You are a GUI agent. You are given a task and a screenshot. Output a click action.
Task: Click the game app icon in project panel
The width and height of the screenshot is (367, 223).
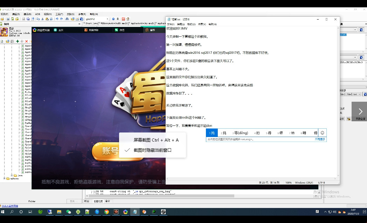click(4, 32)
